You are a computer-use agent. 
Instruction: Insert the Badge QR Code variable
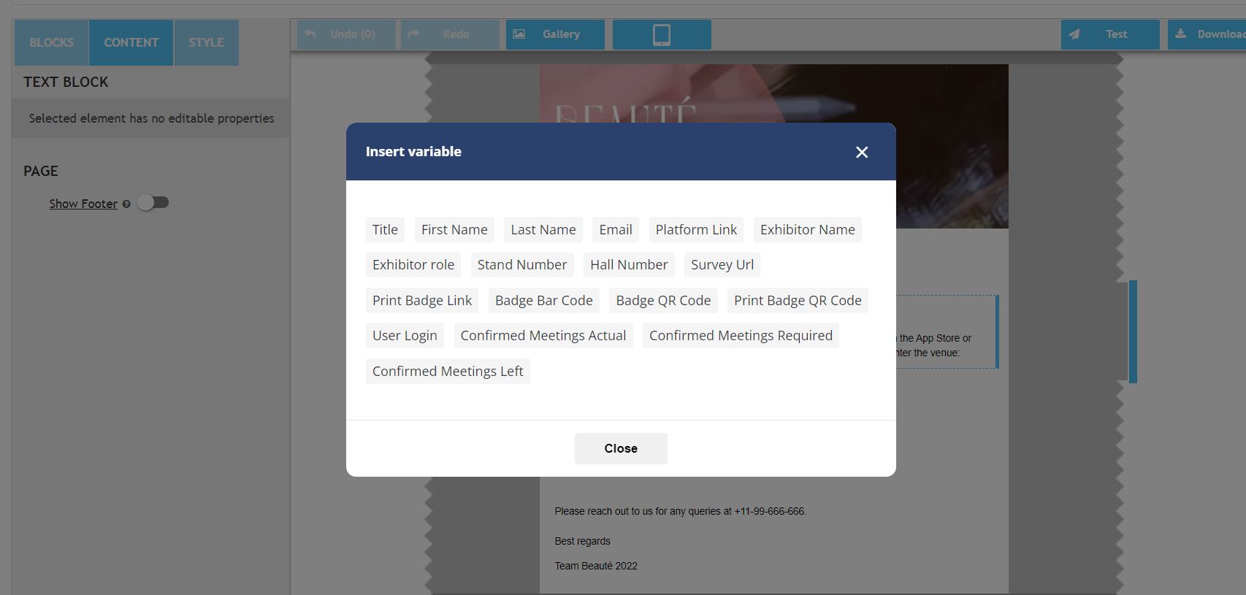click(663, 301)
